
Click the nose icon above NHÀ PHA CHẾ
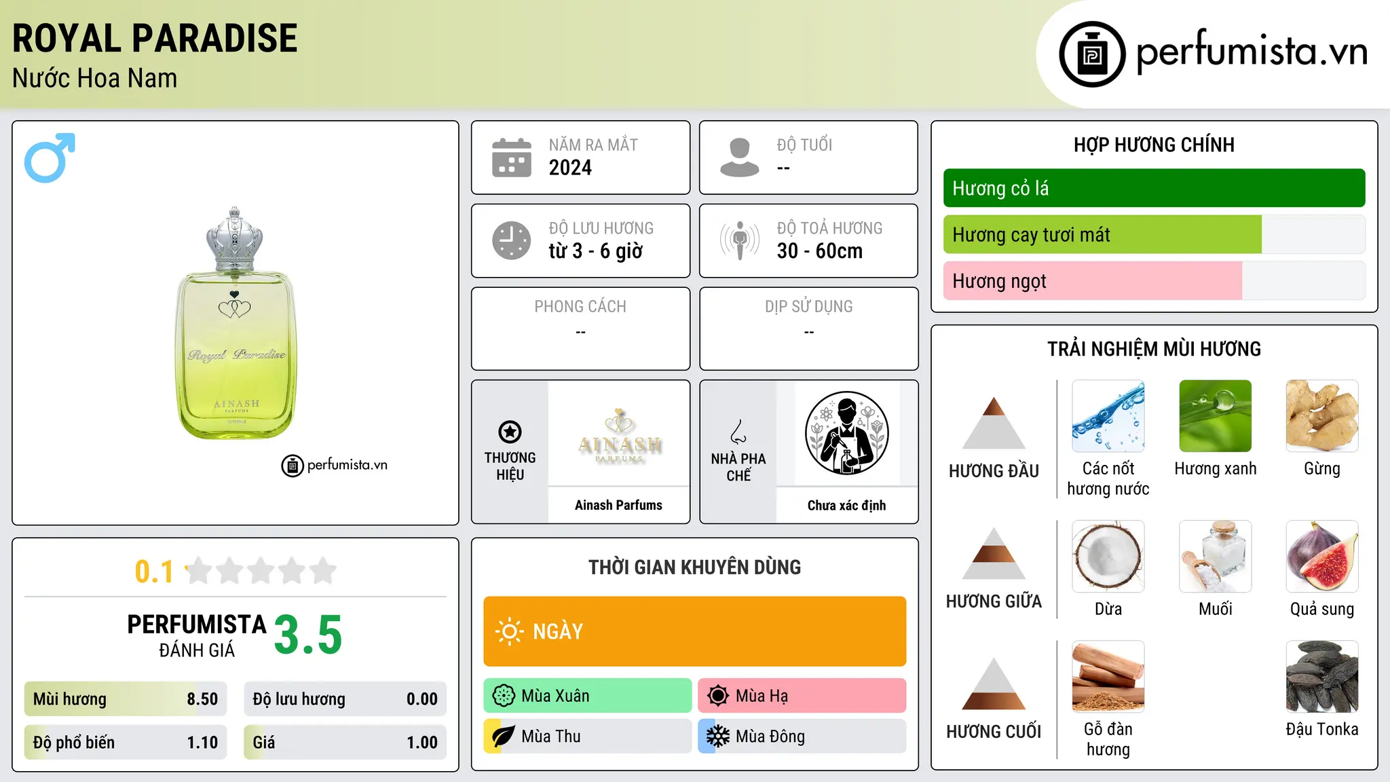[x=738, y=432]
